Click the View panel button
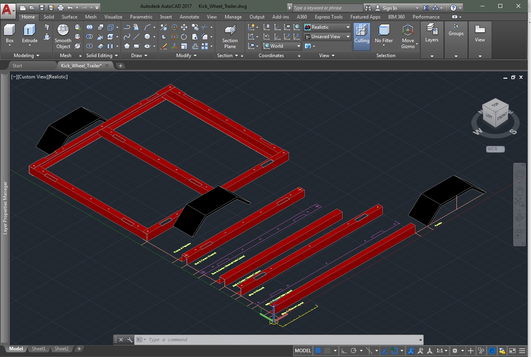The image size is (531, 357). tap(480, 34)
